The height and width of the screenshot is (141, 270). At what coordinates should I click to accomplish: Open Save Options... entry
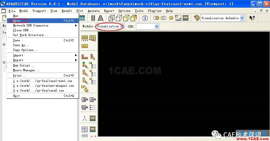pos(43,50)
